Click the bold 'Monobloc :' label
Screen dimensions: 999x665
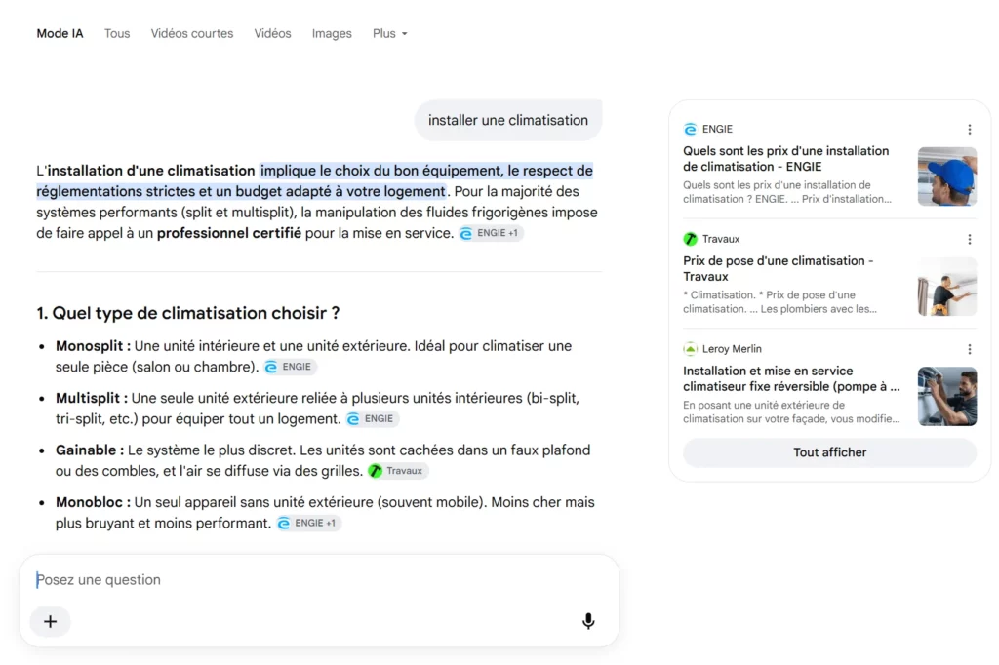(93, 502)
